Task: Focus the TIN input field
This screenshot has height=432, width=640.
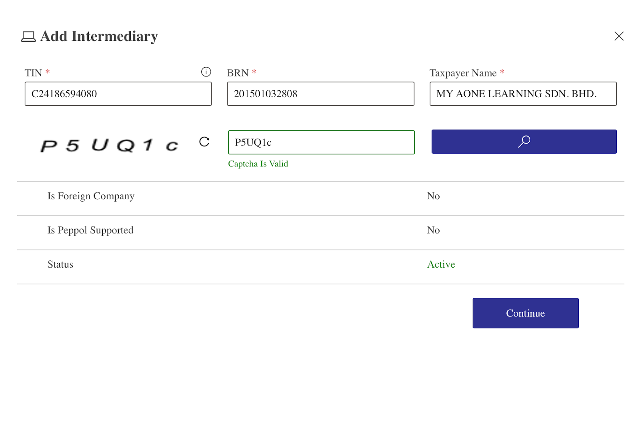Action: [x=118, y=94]
